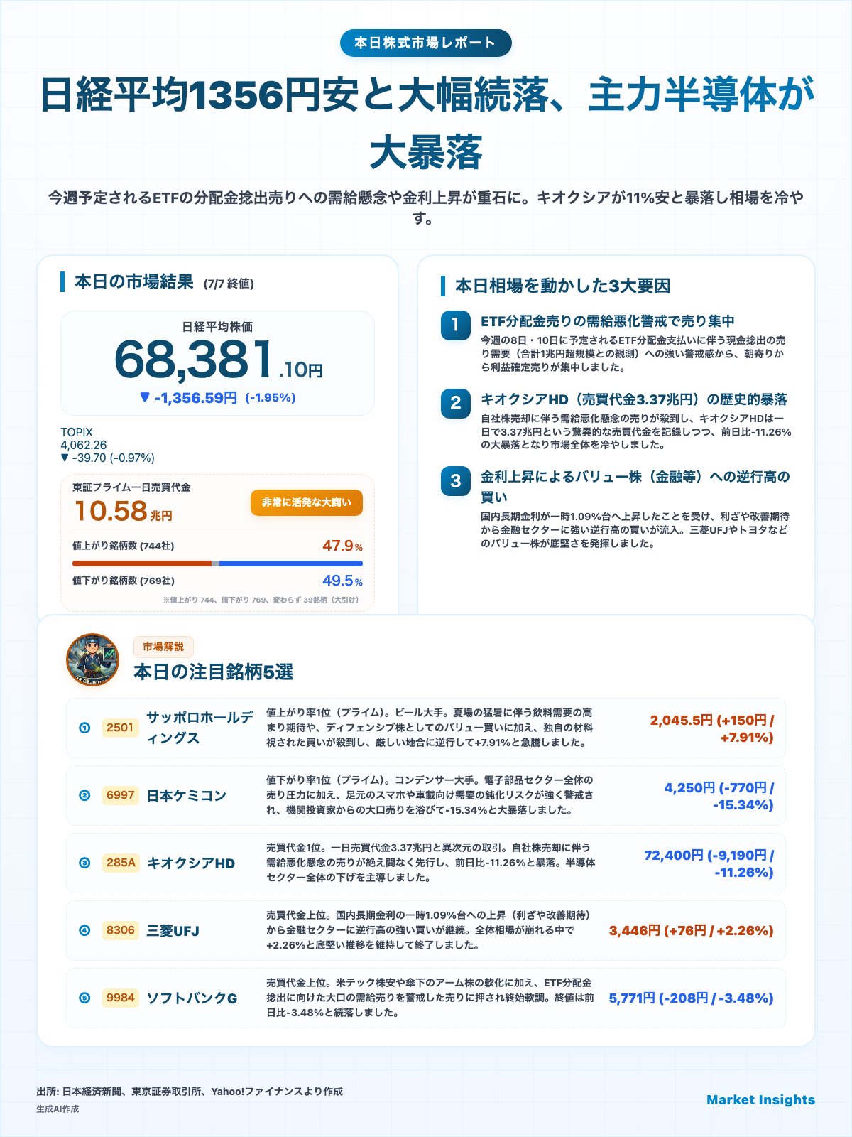The width and height of the screenshot is (852, 1137).
Task: Click stock code tag 2501
Action: 120,728
